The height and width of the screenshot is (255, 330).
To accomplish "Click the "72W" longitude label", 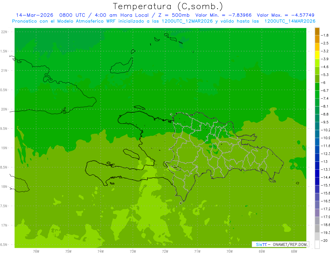I will [x=165, y=251].
